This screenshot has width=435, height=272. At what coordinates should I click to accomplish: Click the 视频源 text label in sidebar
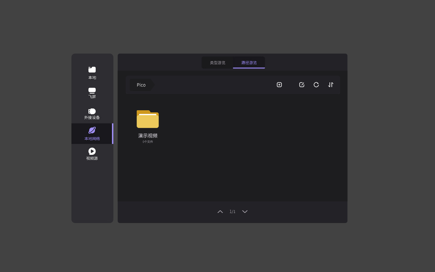pyautogui.click(x=92, y=158)
